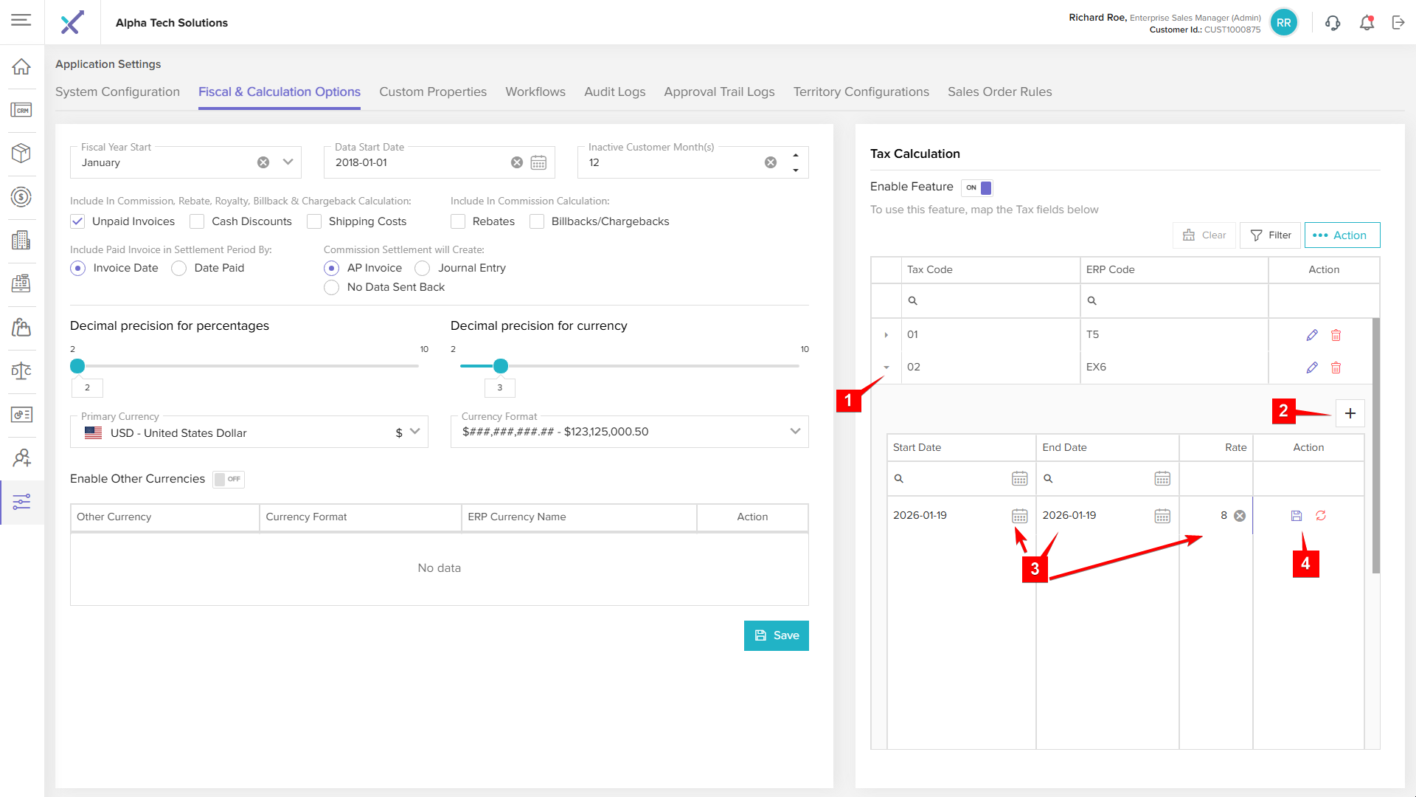Click the currency decimal precision slider handle
Viewport: 1416px width, 797px height.
tap(501, 366)
